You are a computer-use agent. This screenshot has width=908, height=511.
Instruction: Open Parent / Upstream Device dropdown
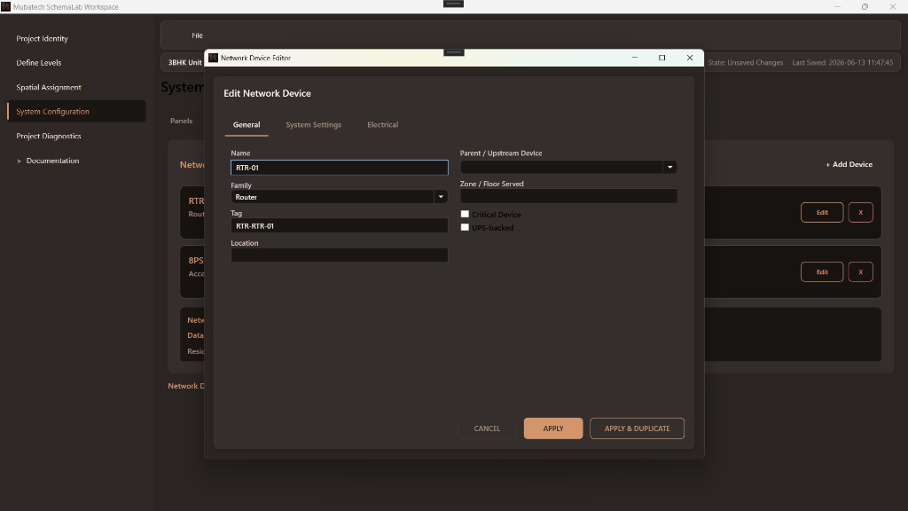(x=670, y=167)
